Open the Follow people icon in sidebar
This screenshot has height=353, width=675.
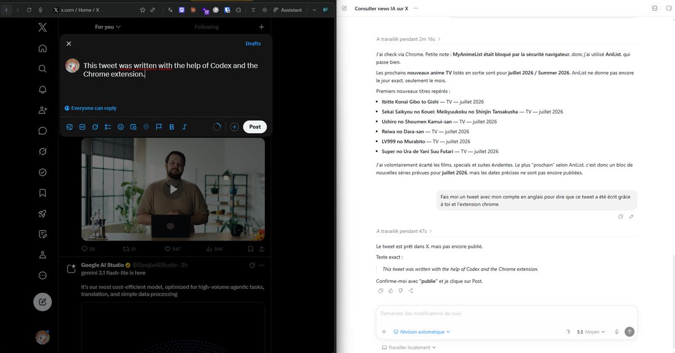(43, 110)
